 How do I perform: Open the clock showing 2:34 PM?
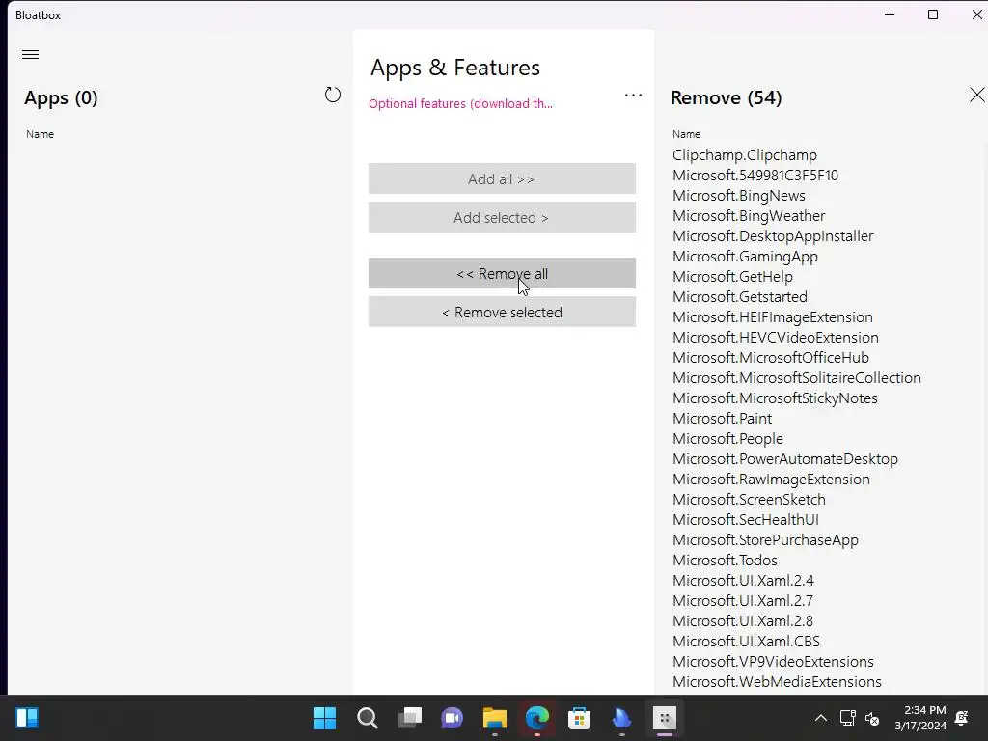pos(920,718)
